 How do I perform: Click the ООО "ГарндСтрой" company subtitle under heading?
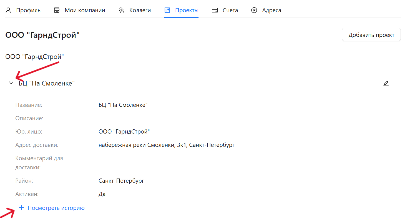[35, 57]
